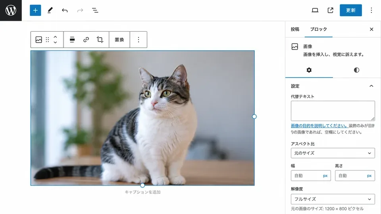Change the px unit for width
Screen dimensions: 381x214
coord(325,176)
